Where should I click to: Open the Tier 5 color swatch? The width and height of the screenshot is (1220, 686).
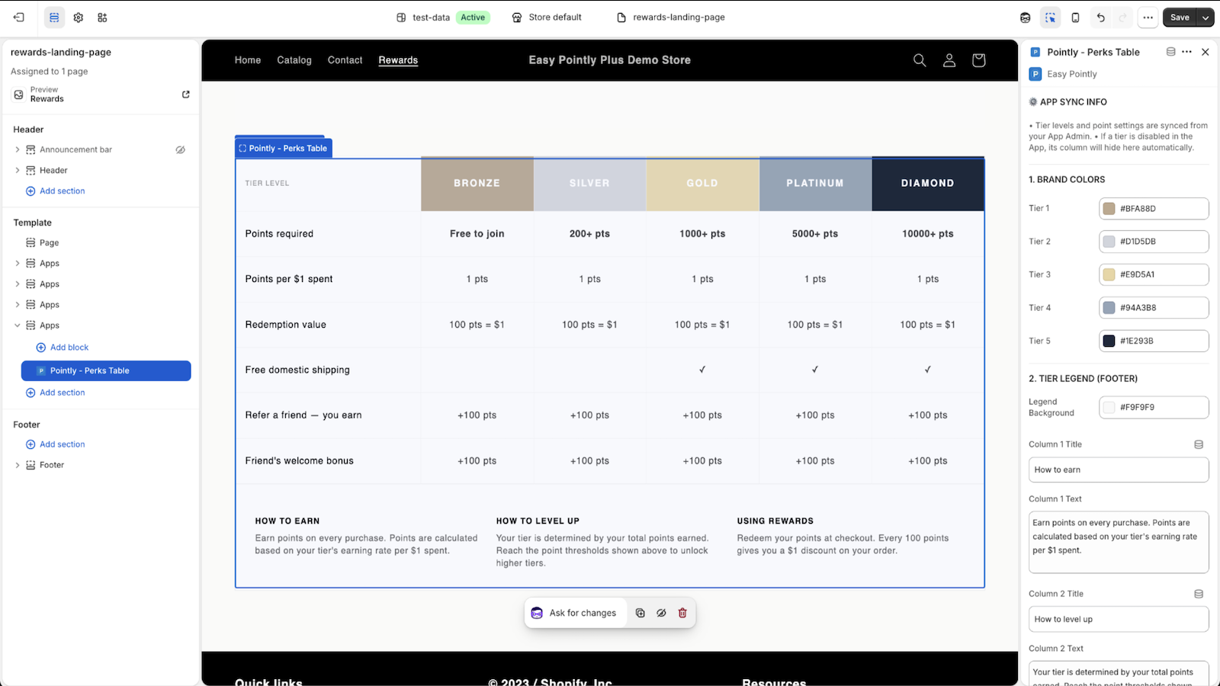coord(1109,341)
